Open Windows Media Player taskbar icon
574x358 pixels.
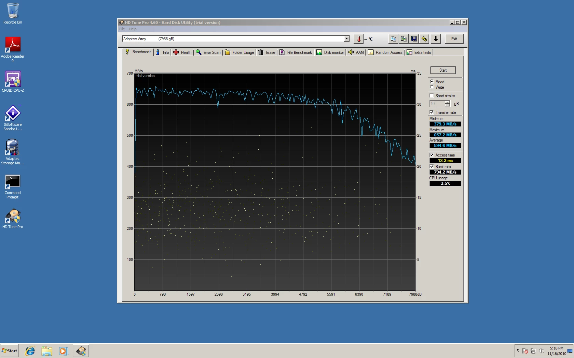point(63,351)
